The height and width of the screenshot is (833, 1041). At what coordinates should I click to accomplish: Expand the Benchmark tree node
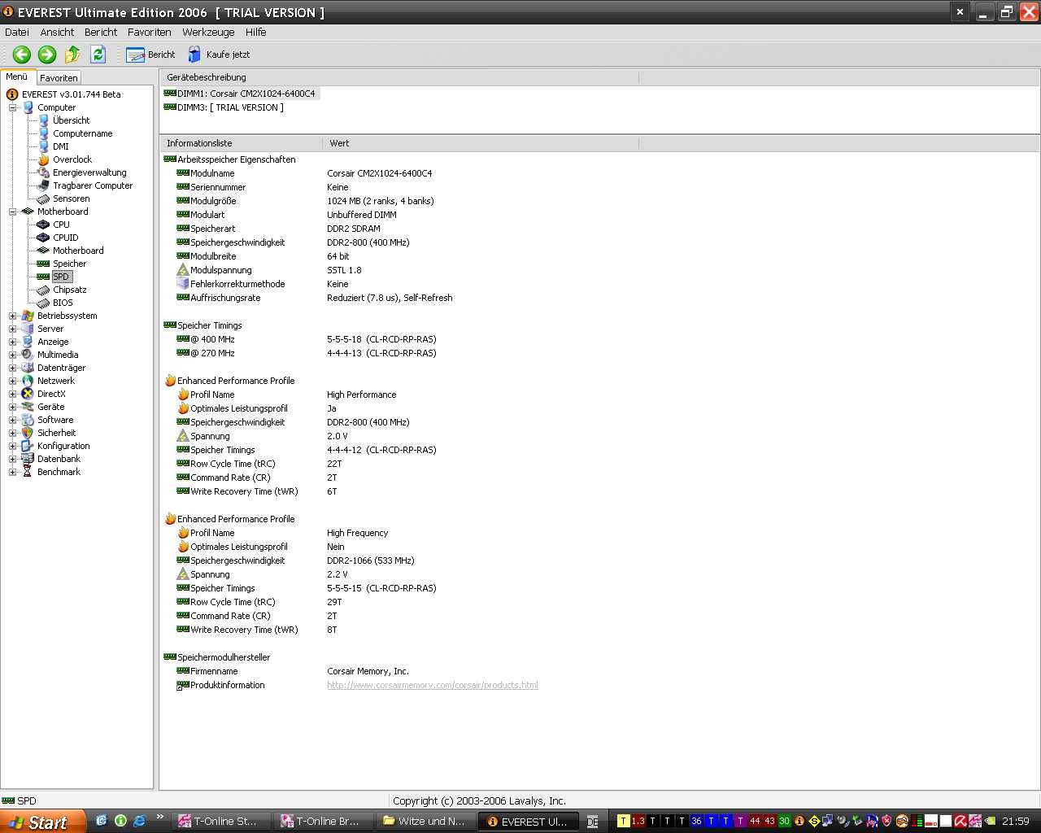coord(13,472)
